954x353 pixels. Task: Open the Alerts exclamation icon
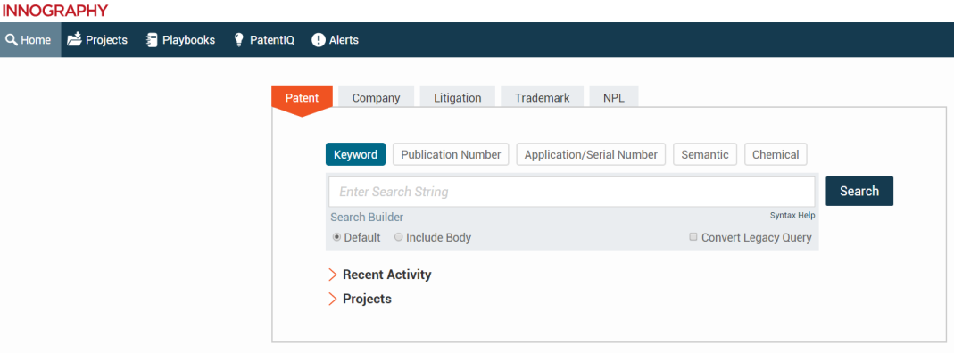319,40
